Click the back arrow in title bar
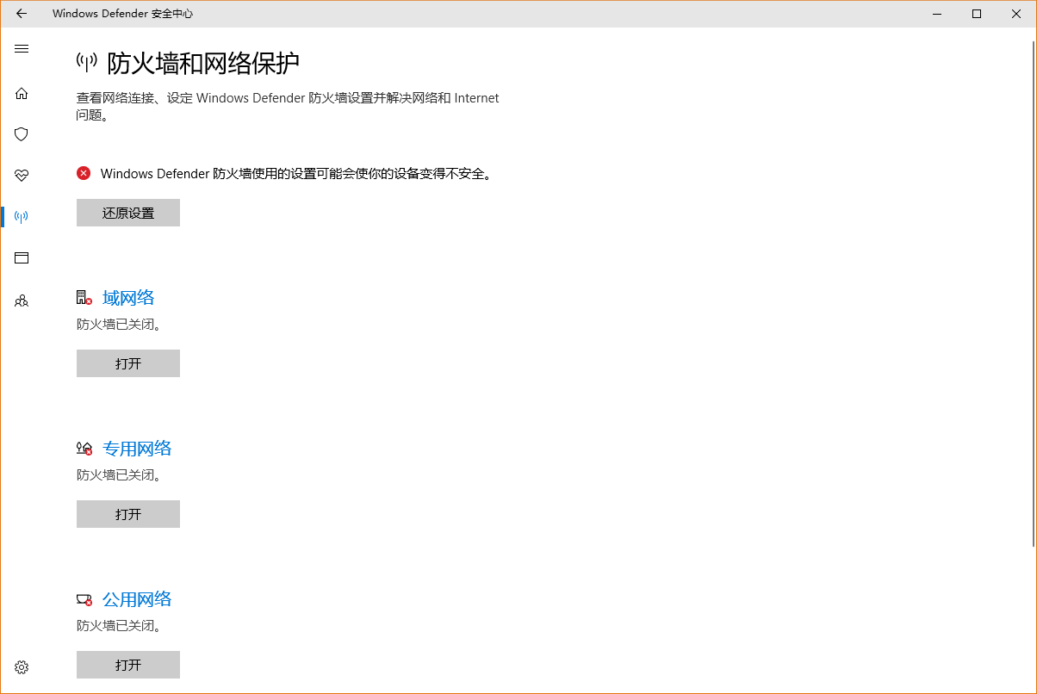Screen dimensions: 1037x694 pyautogui.click(x=22, y=14)
